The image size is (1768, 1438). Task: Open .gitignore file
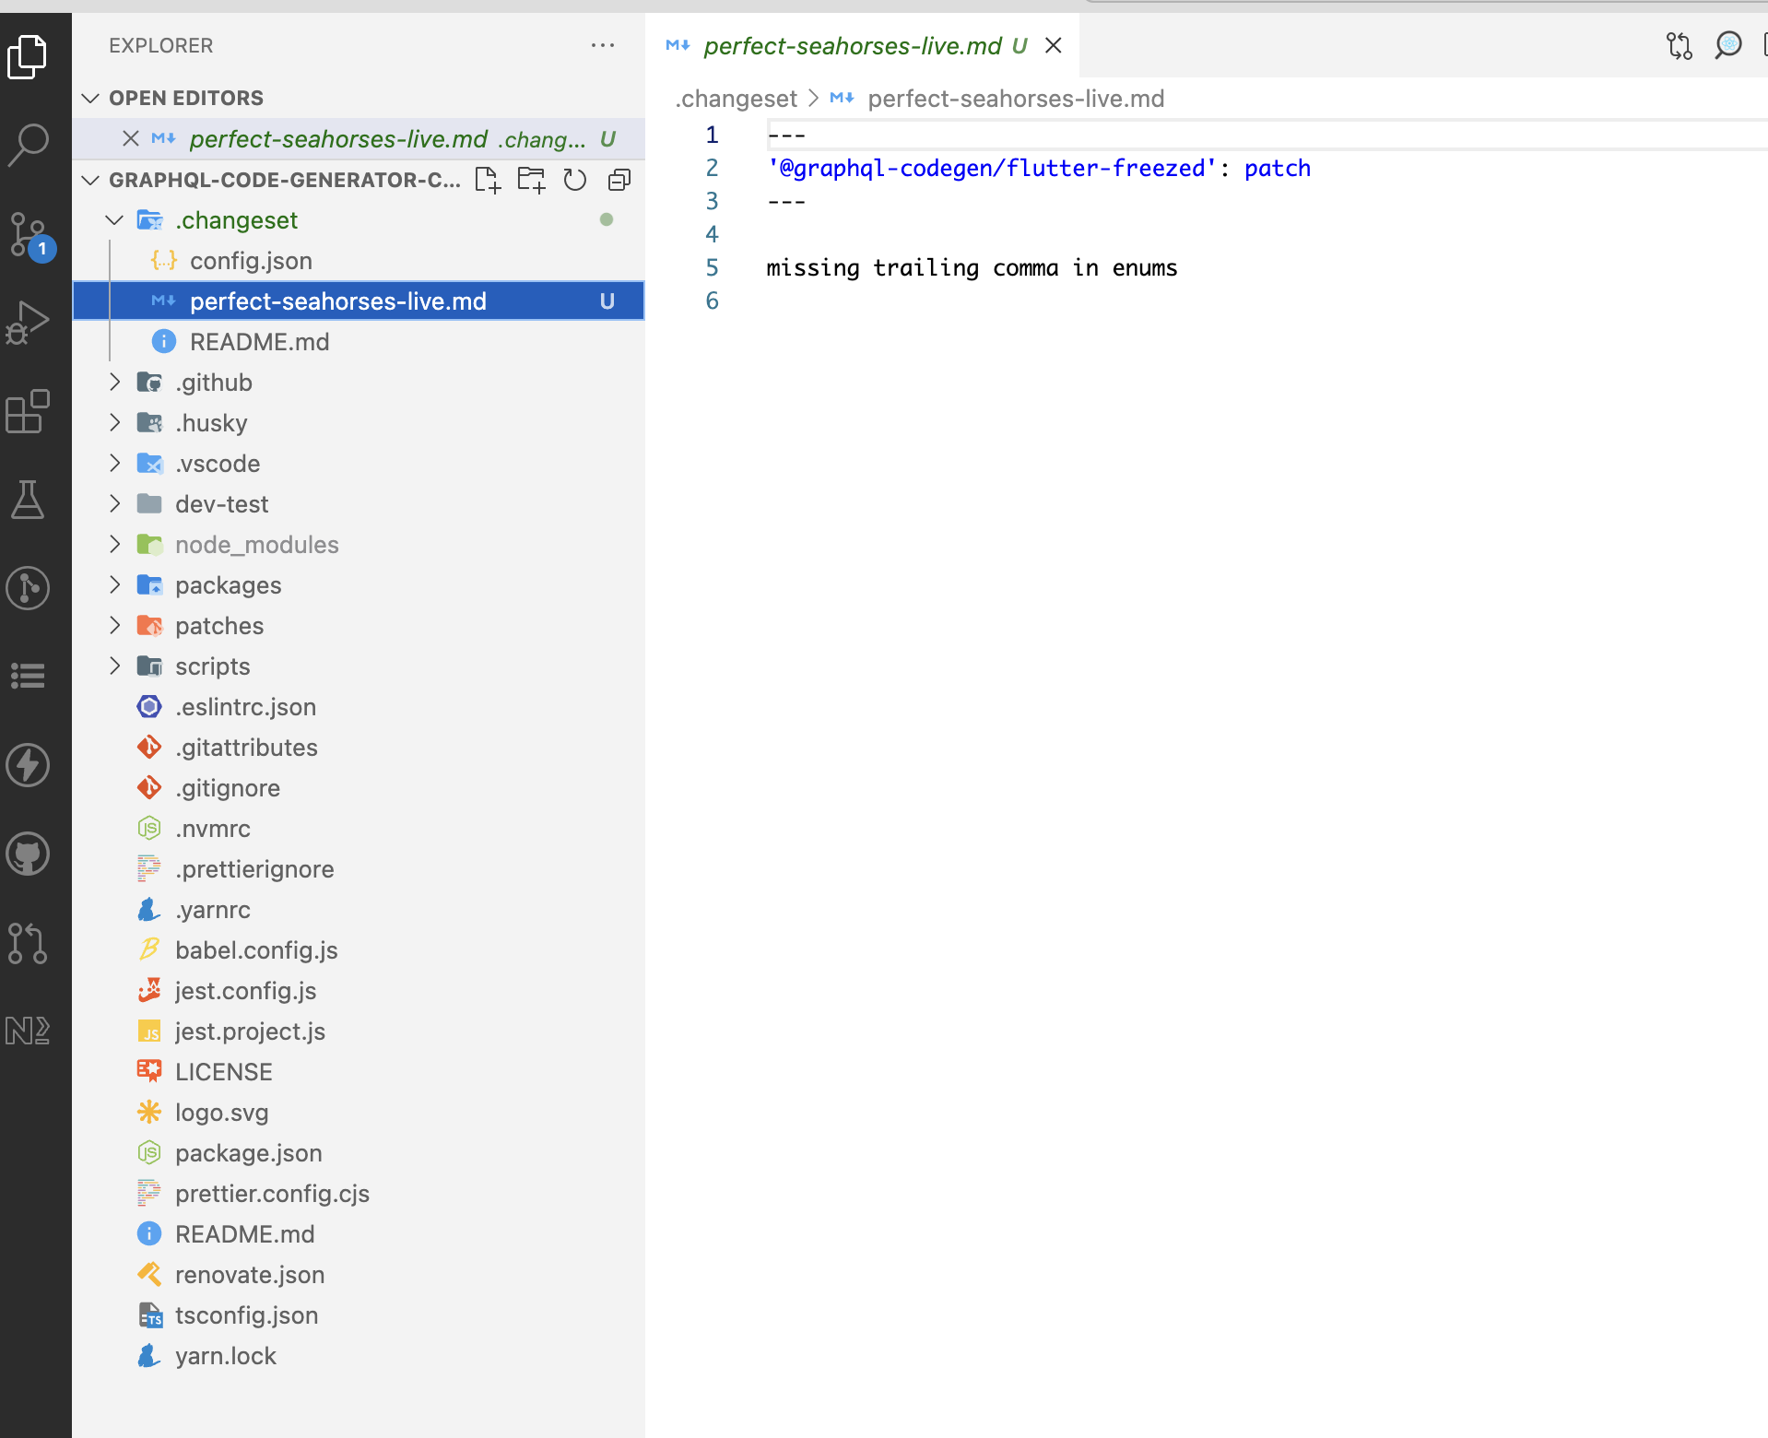pos(359,788)
